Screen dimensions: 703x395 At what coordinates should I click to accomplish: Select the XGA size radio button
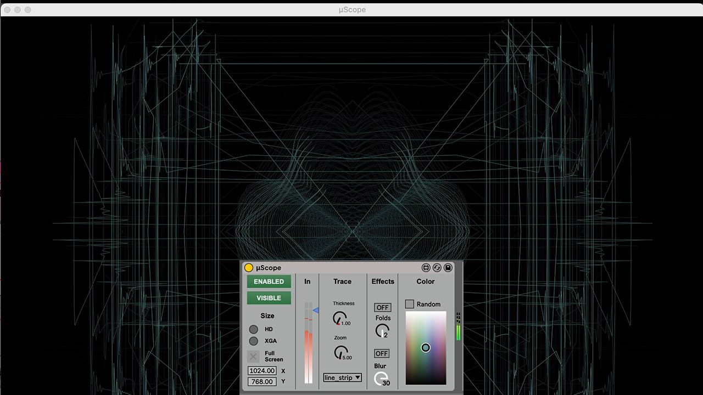pos(254,341)
